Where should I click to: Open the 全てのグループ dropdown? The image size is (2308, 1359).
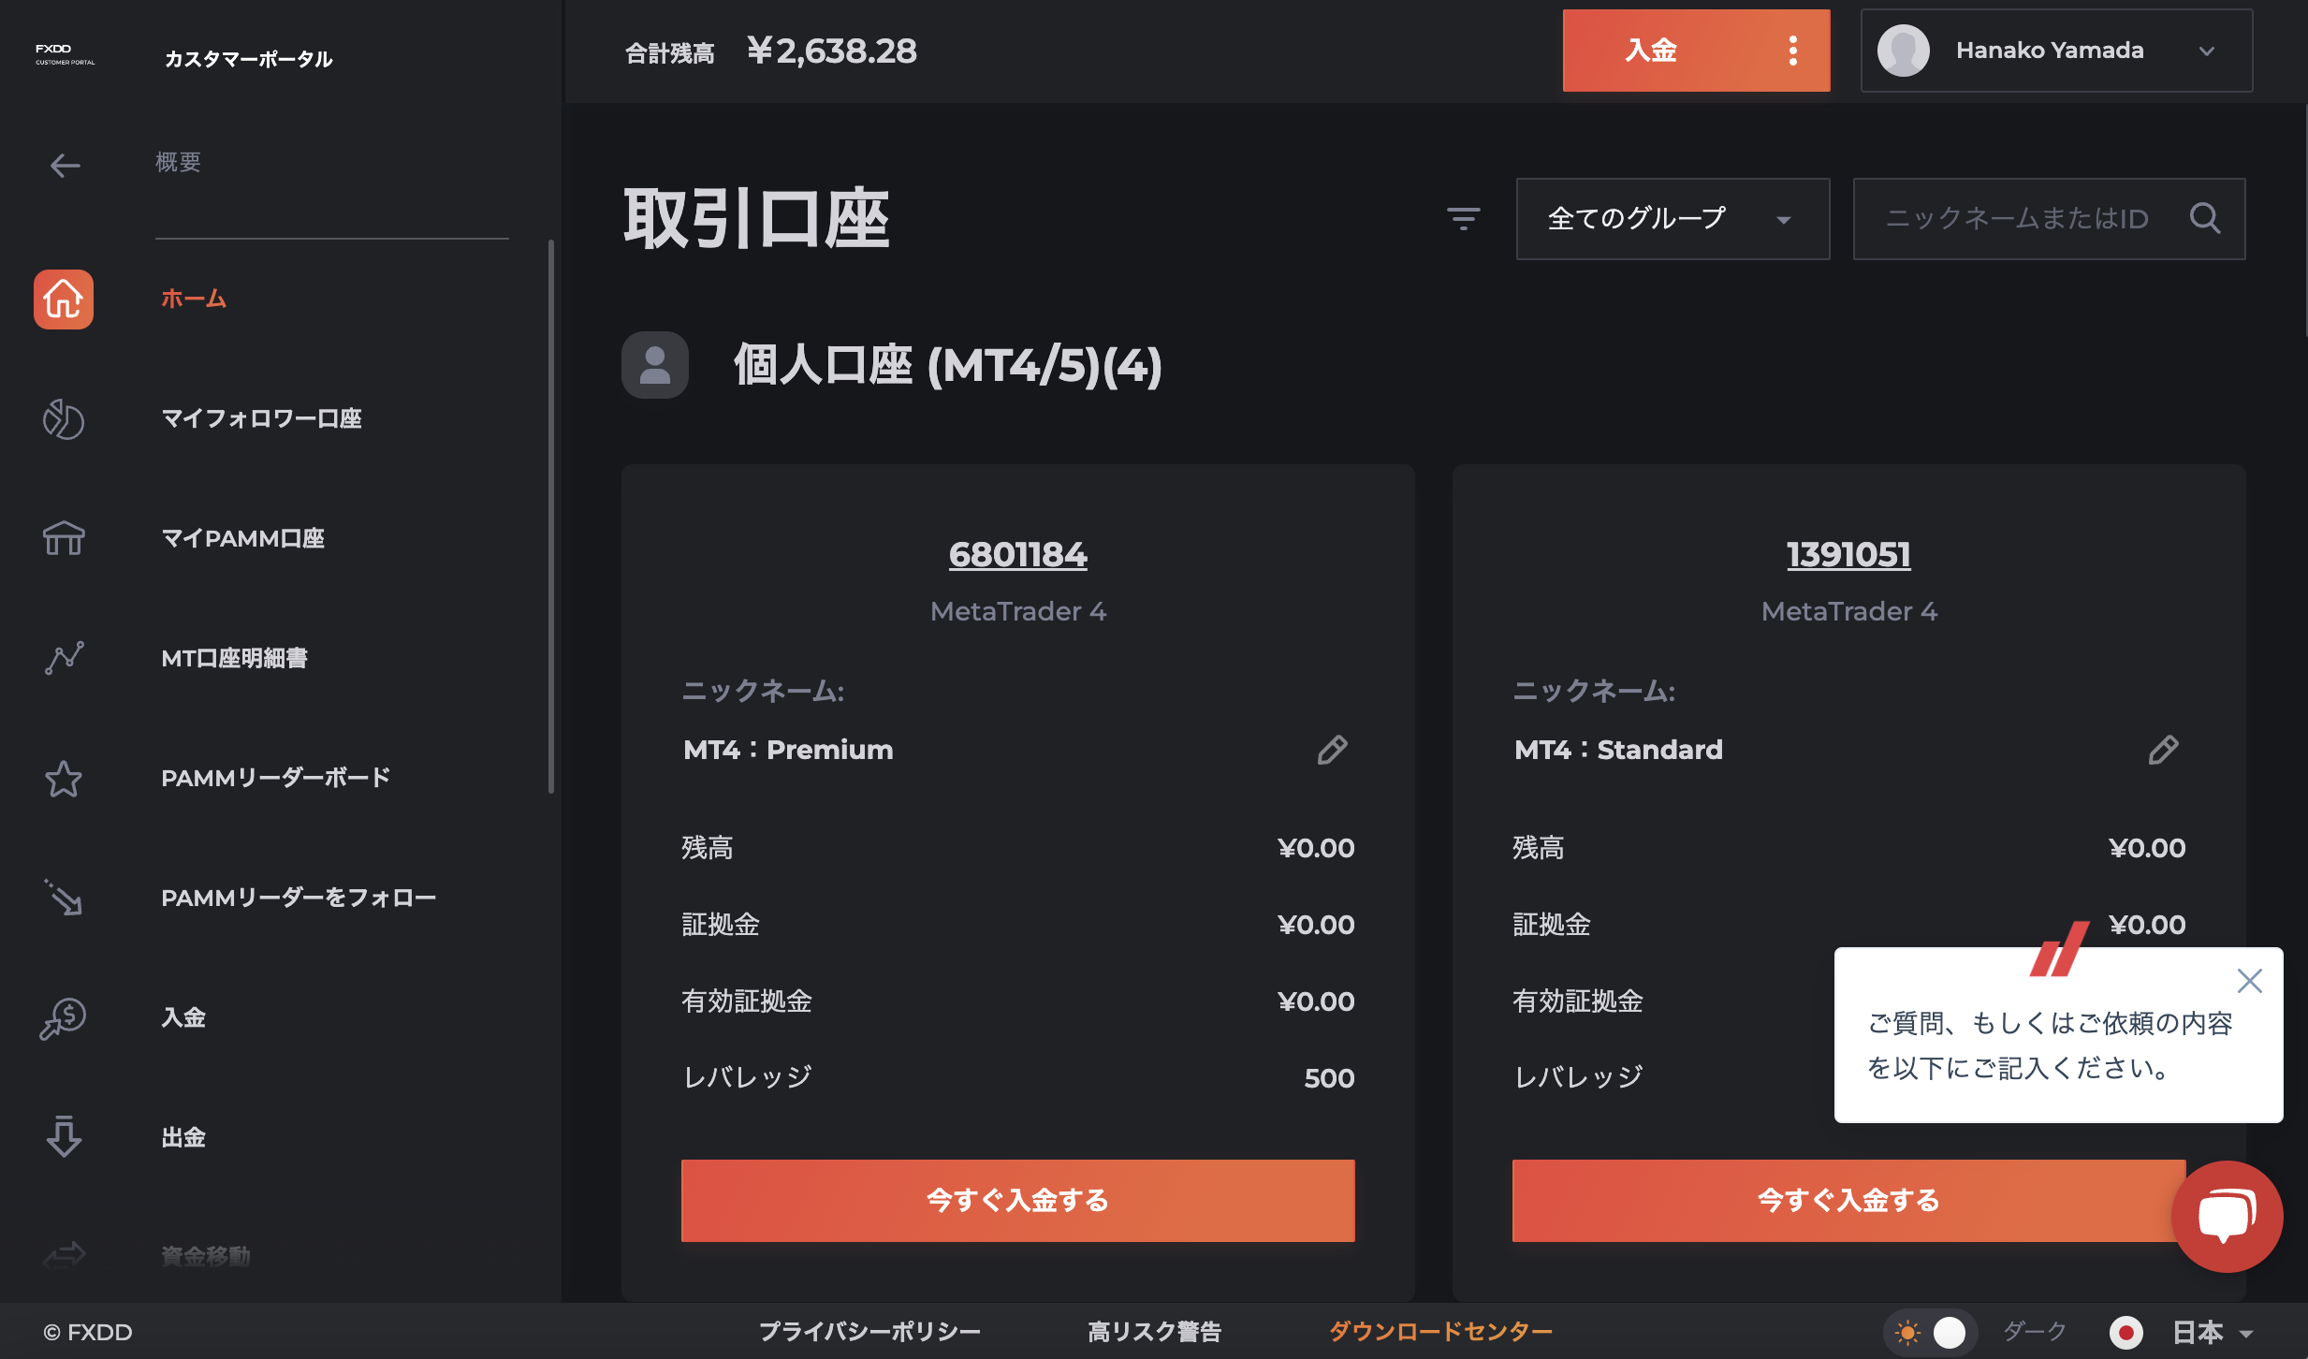coord(1673,219)
